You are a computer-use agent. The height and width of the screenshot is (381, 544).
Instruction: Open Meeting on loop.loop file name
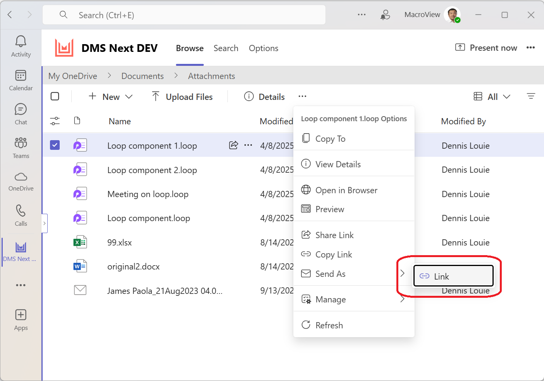pyautogui.click(x=148, y=194)
